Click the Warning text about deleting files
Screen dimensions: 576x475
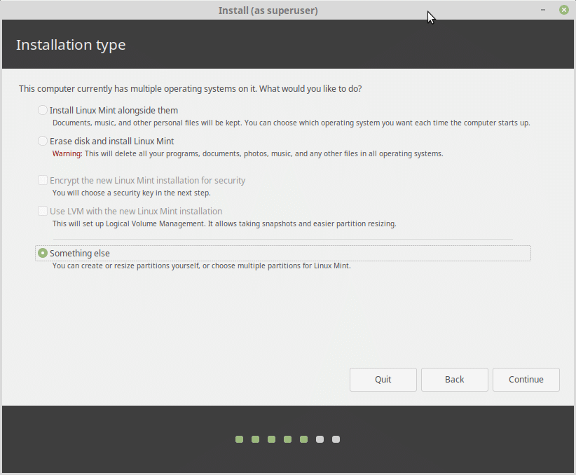pyautogui.click(x=247, y=153)
